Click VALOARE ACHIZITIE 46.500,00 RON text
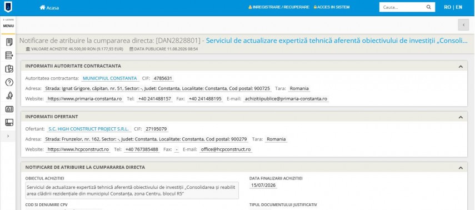Image resolution: width=475 pixels, height=210 pixels. coord(77,49)
